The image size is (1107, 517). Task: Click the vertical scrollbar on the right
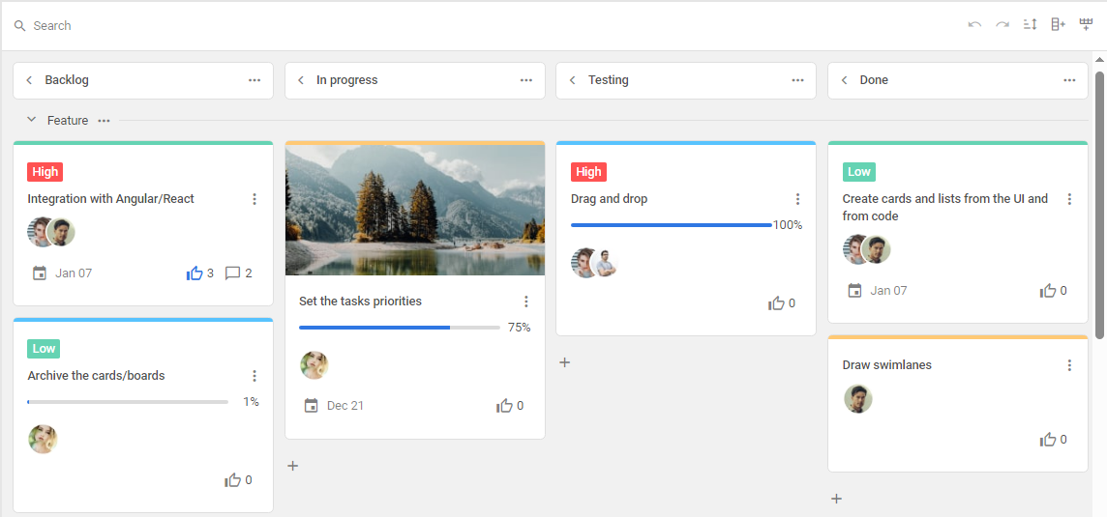[1099, 205]
